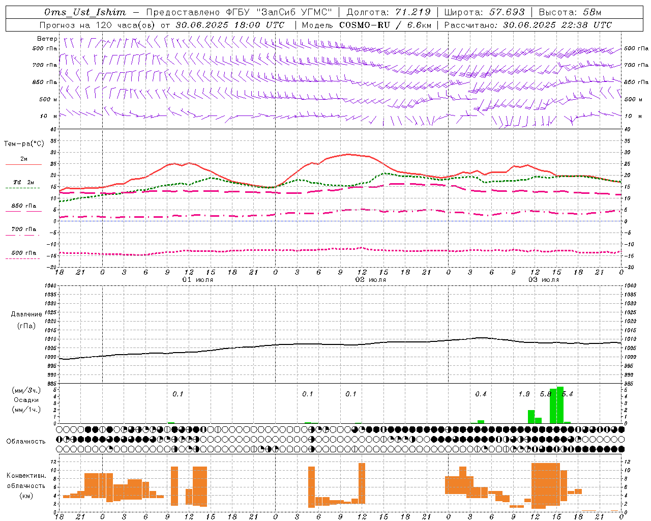Click the station title Oms_Ust_Ishim

(85, 12)
